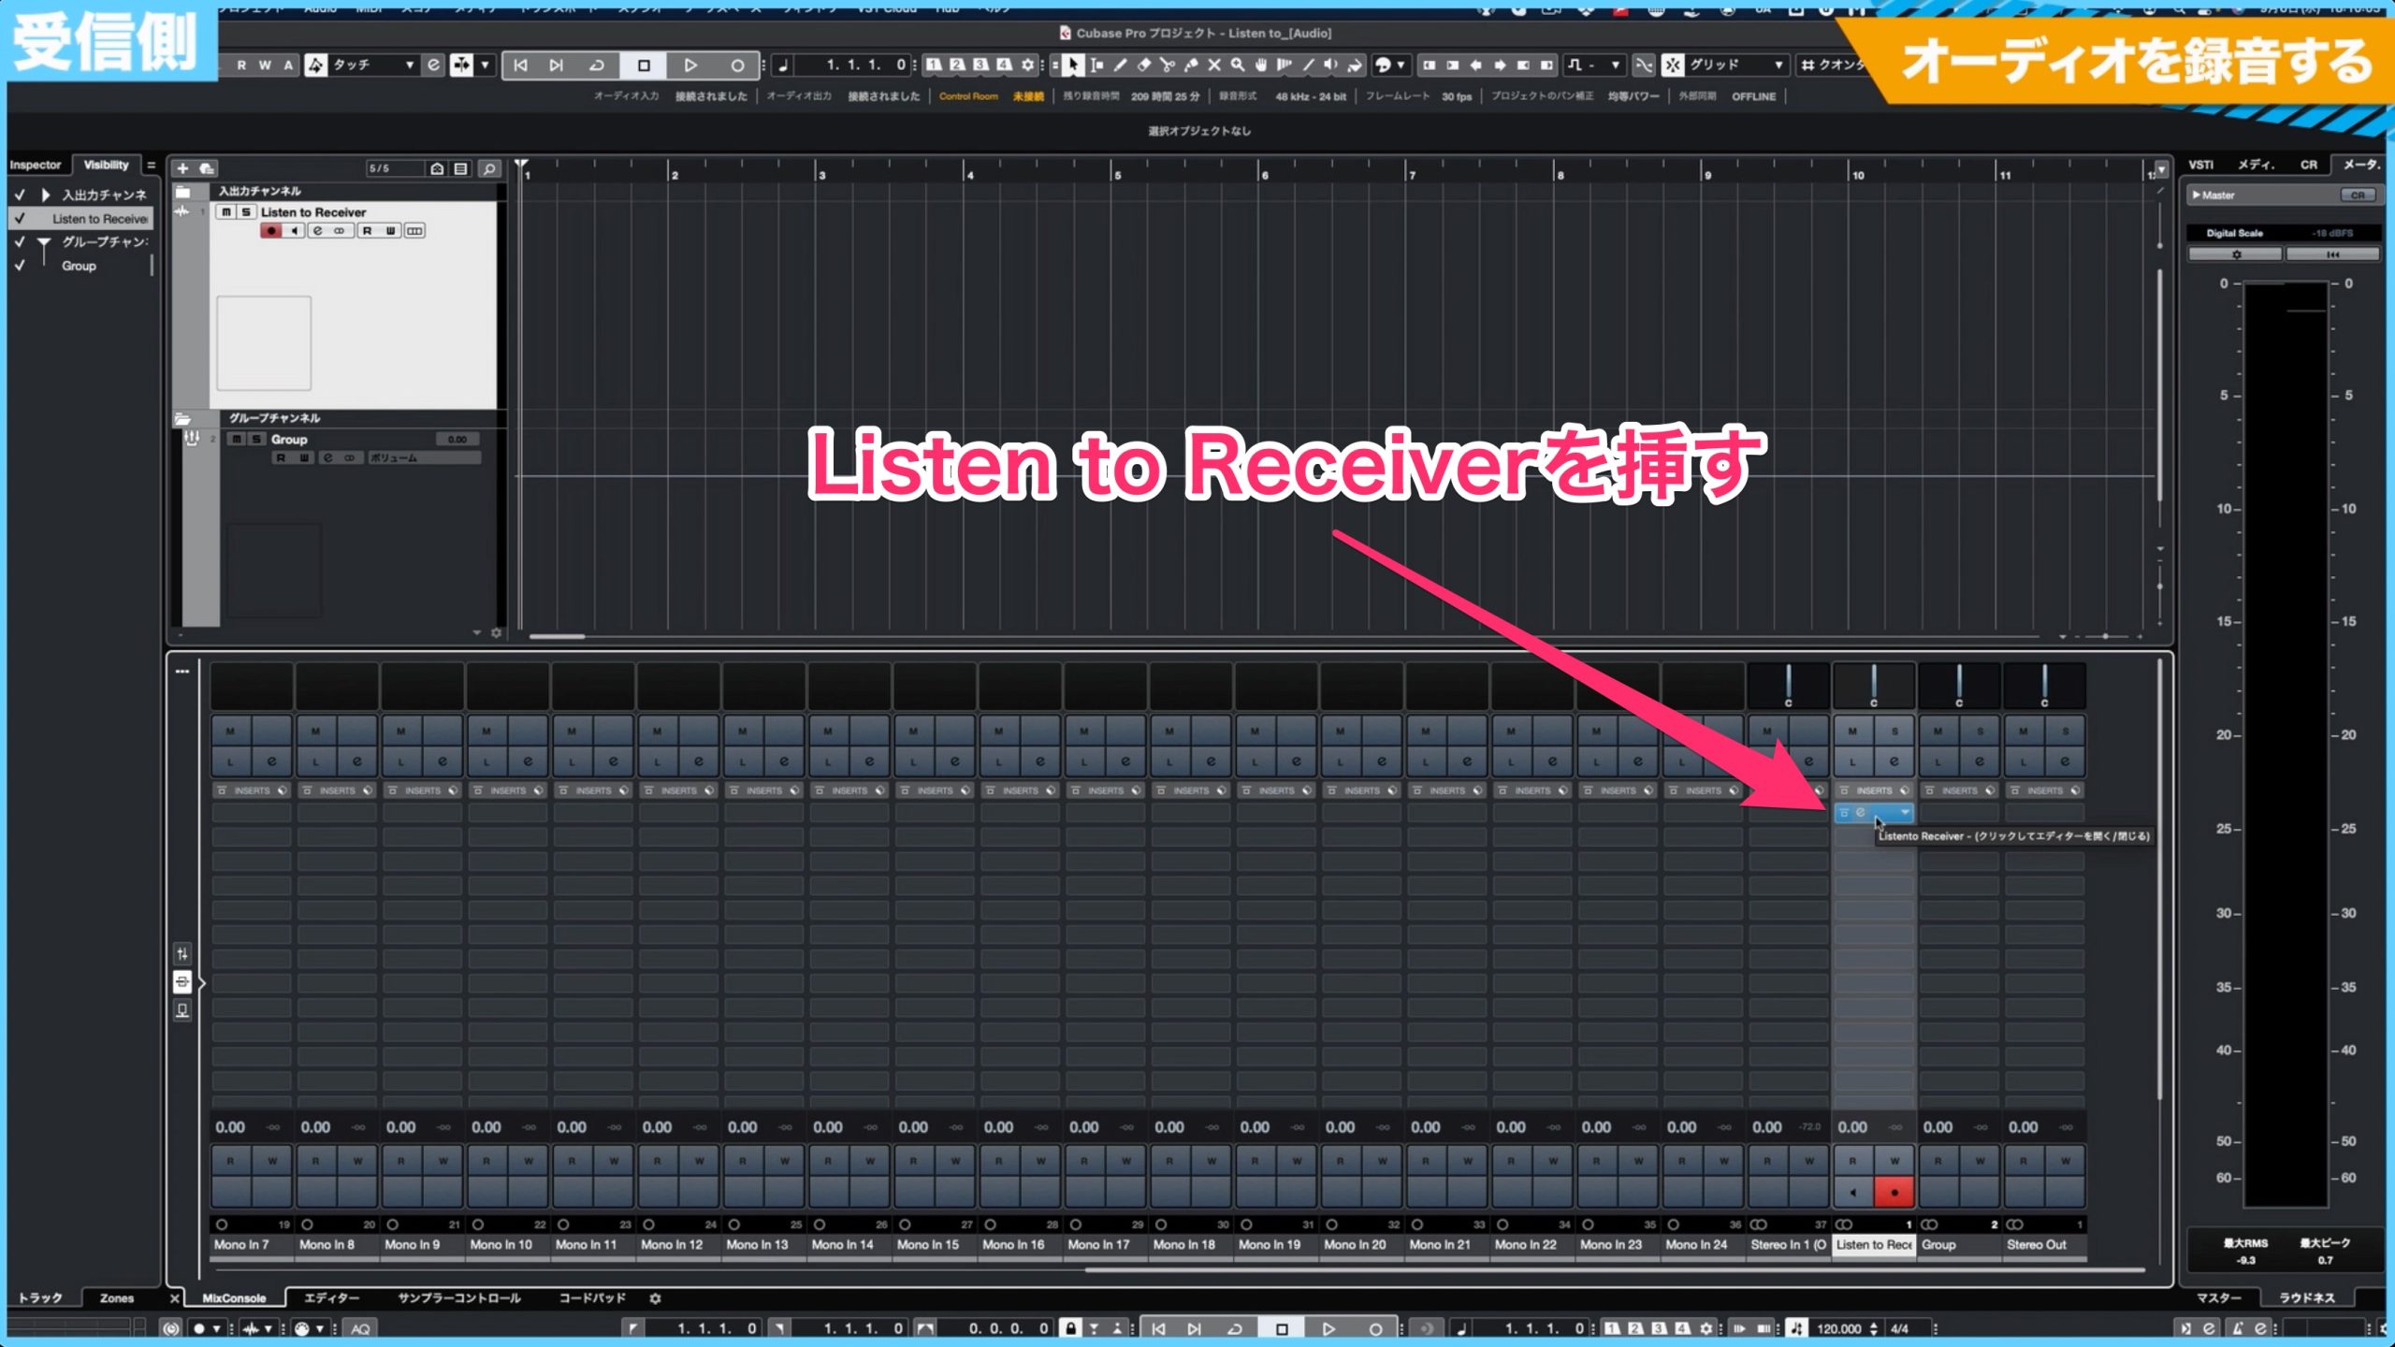Switch to the VSTi tab in right zone

(2200, 165)
